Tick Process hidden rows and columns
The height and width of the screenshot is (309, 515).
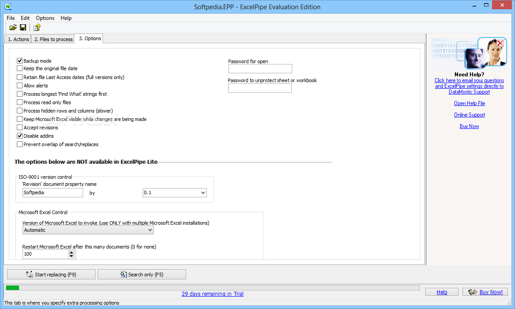click(20, 110)
